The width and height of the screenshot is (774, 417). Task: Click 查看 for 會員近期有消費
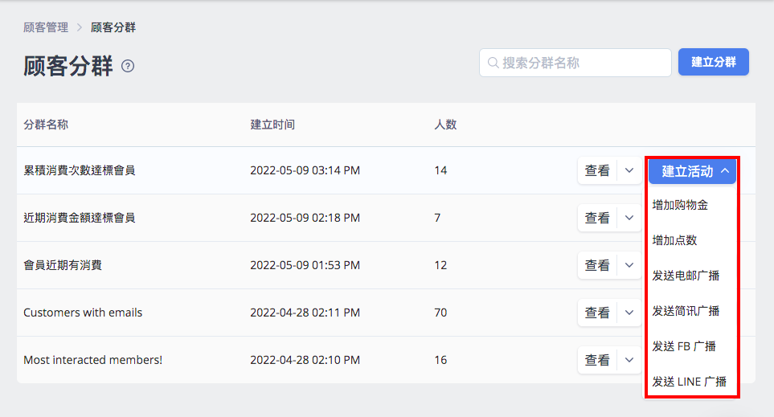coord(597,265)
